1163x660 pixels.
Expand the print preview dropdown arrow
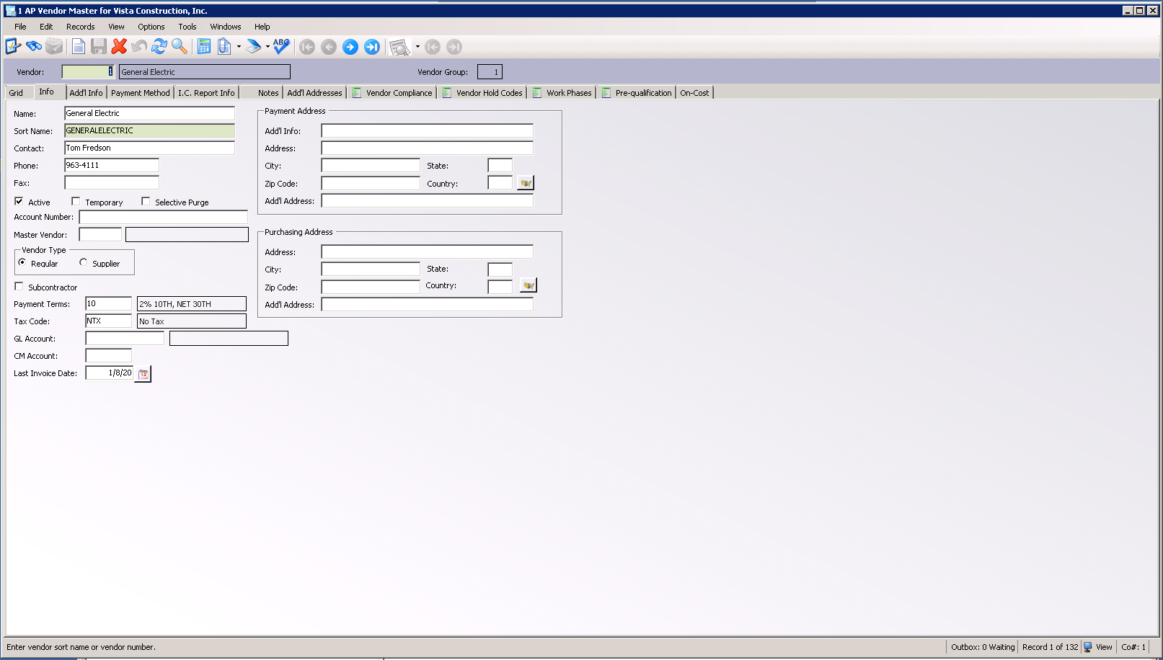[417, 47]
